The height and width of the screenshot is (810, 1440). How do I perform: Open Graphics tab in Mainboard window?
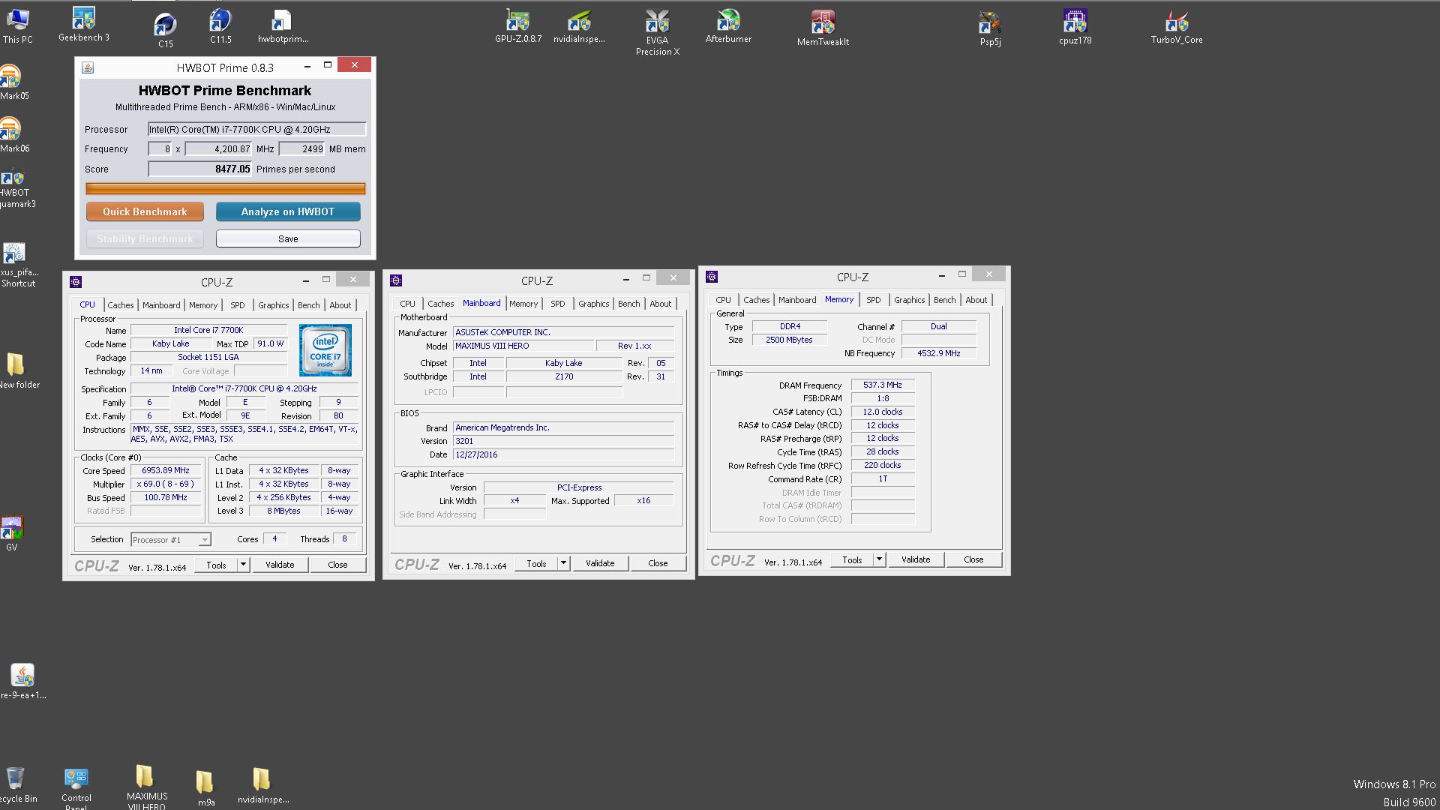click(593, 304)
